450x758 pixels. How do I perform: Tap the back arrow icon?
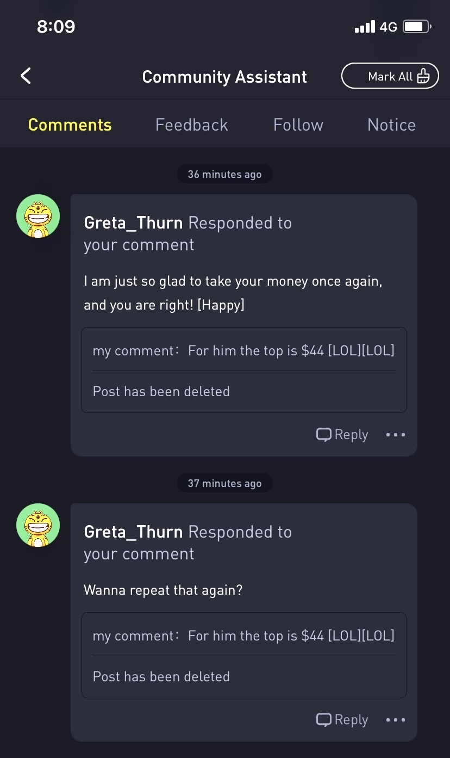click(26, 76)
